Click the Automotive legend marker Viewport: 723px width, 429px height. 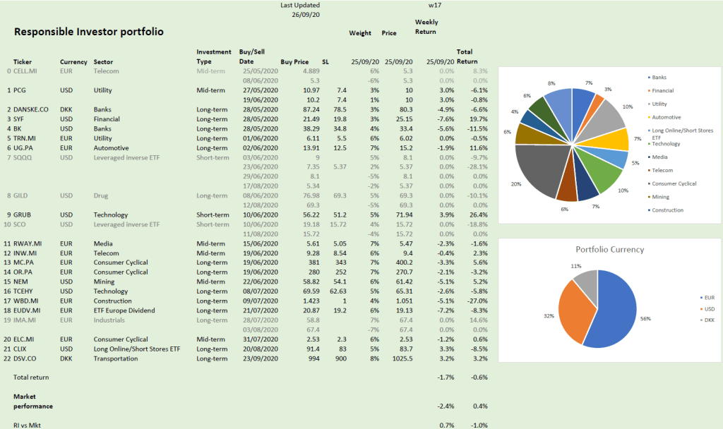coord(649,117)
